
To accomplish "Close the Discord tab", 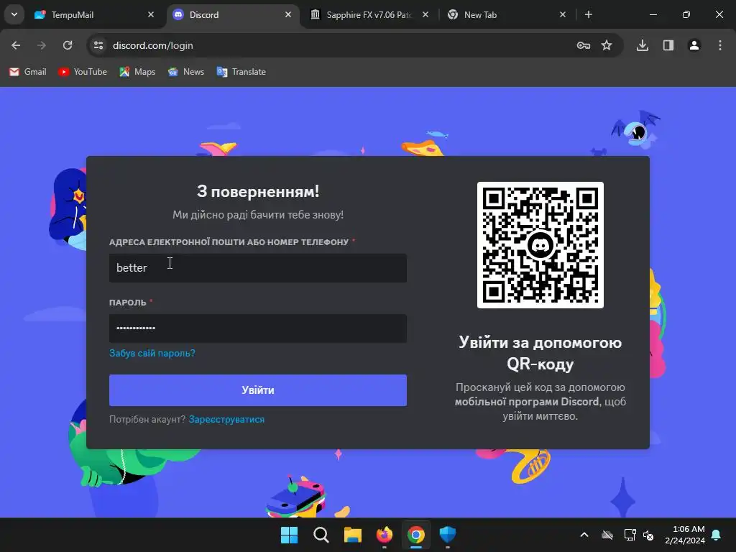I will click(x=288, y=14).
